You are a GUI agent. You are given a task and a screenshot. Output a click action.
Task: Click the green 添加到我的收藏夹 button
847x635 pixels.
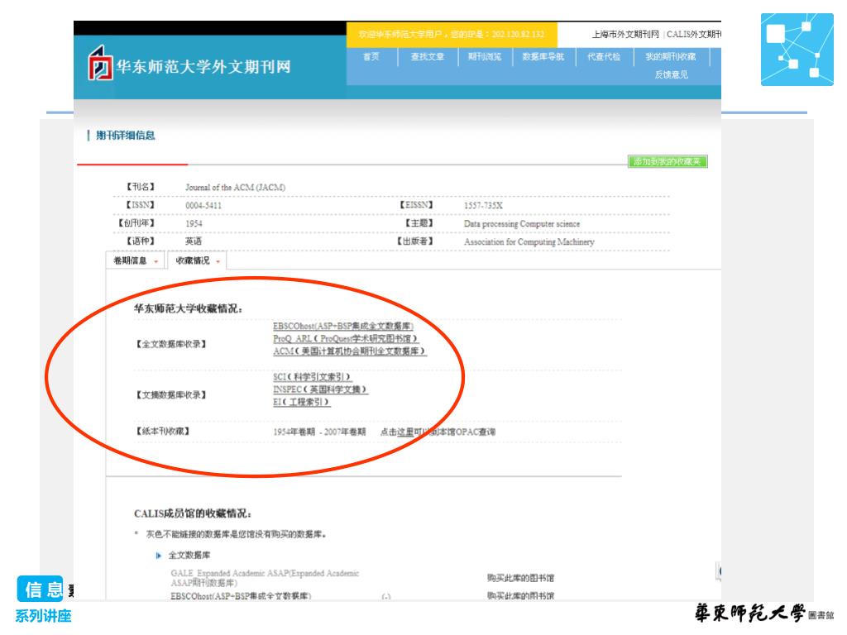tap(668, 161)
